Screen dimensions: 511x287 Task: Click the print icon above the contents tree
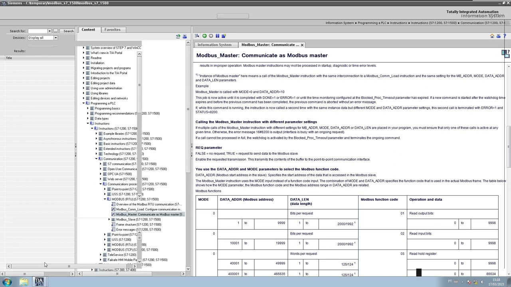click(x=184, y=36)
